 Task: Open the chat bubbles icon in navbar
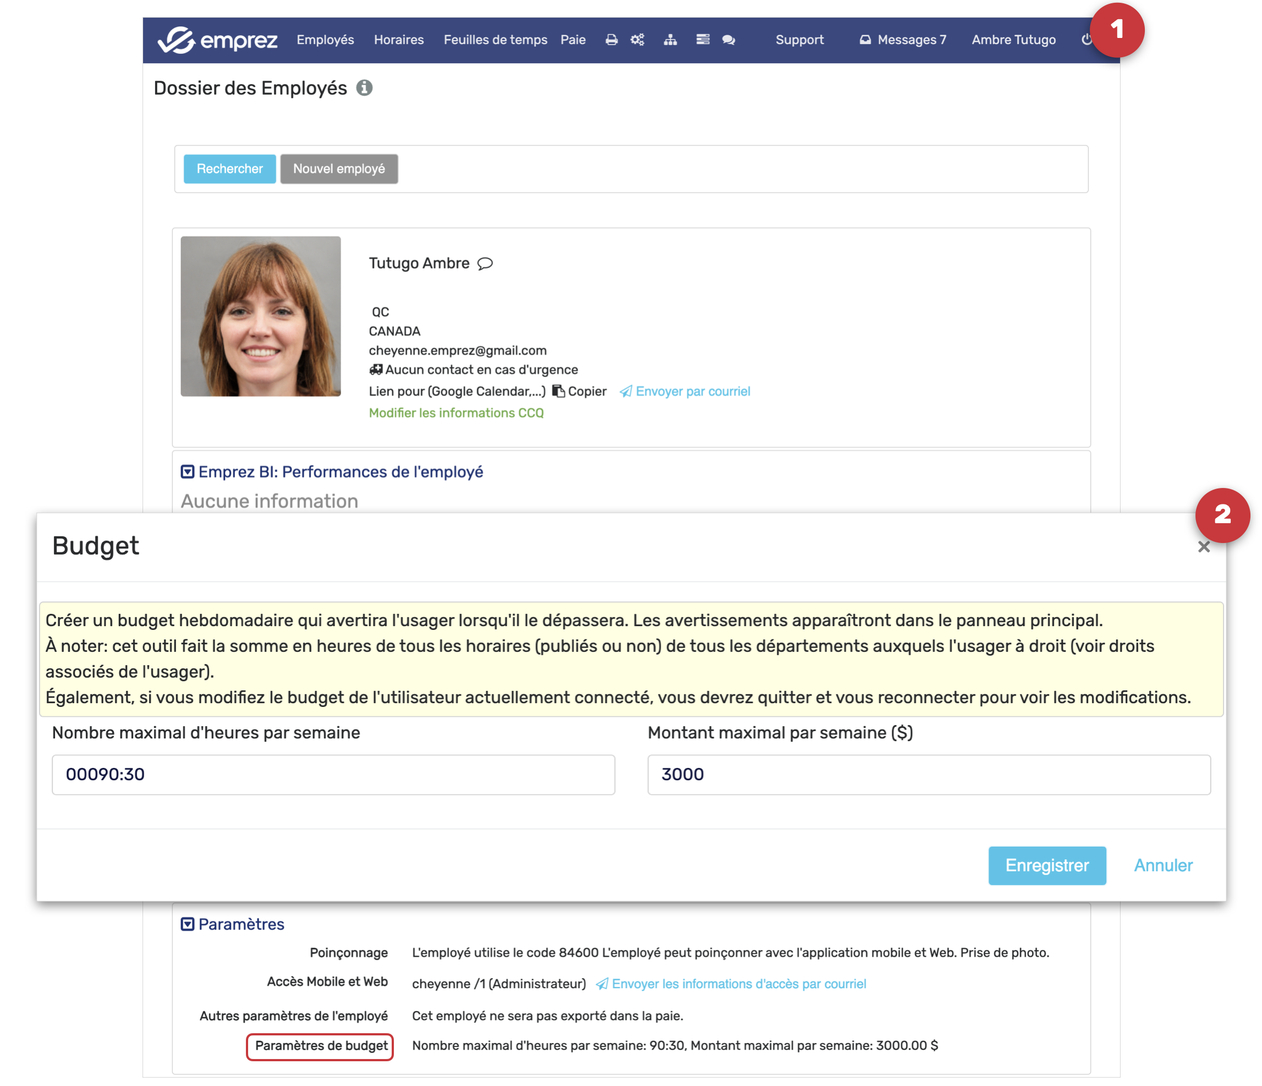pyautogui.click(x=728, y=40)
